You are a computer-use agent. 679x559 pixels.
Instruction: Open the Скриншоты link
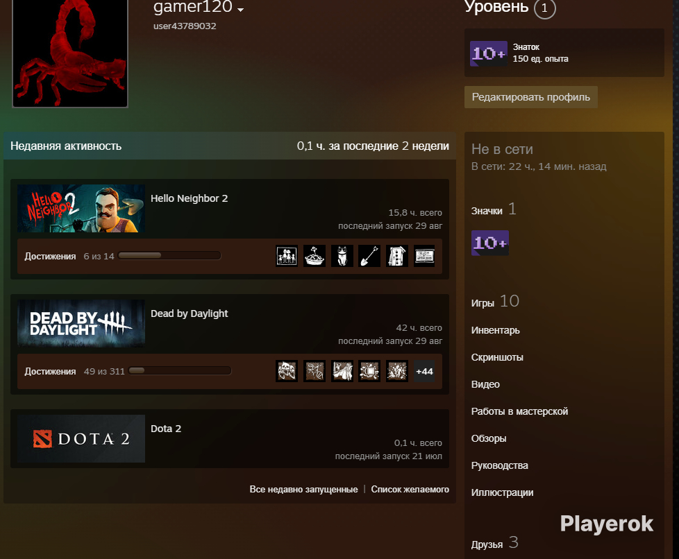pyautogui.click(x=497, y=357)
